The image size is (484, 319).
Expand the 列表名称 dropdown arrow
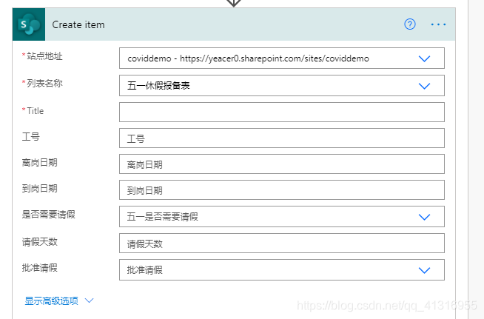(425, 86)
